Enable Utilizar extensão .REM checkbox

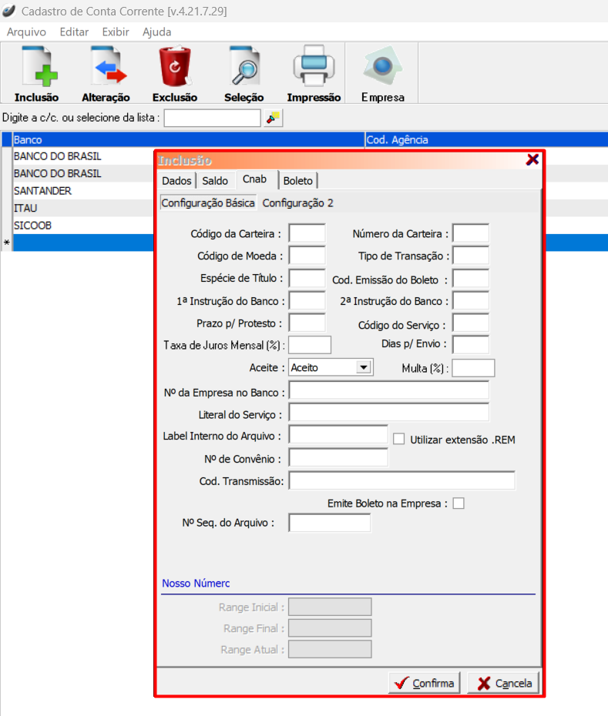[x=399, y=440]
